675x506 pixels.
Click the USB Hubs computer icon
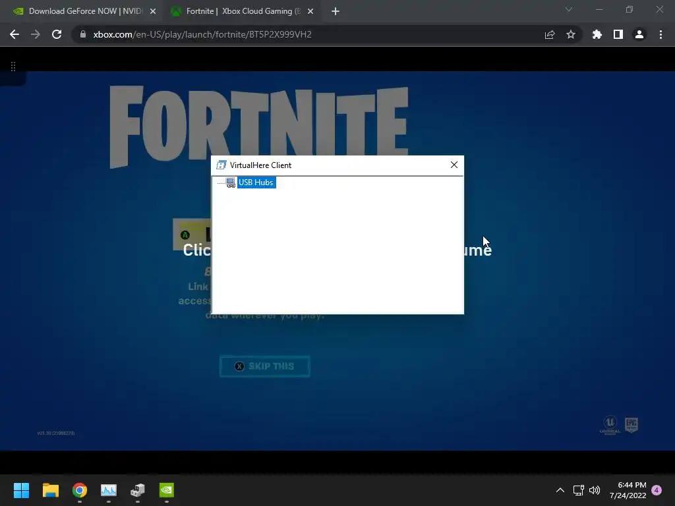coord(231,183)
